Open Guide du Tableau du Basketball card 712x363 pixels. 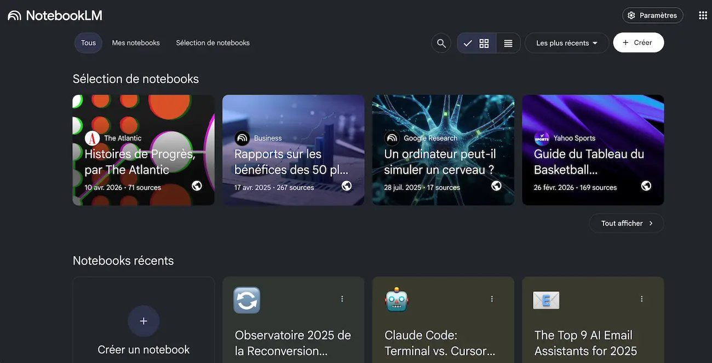593,150
